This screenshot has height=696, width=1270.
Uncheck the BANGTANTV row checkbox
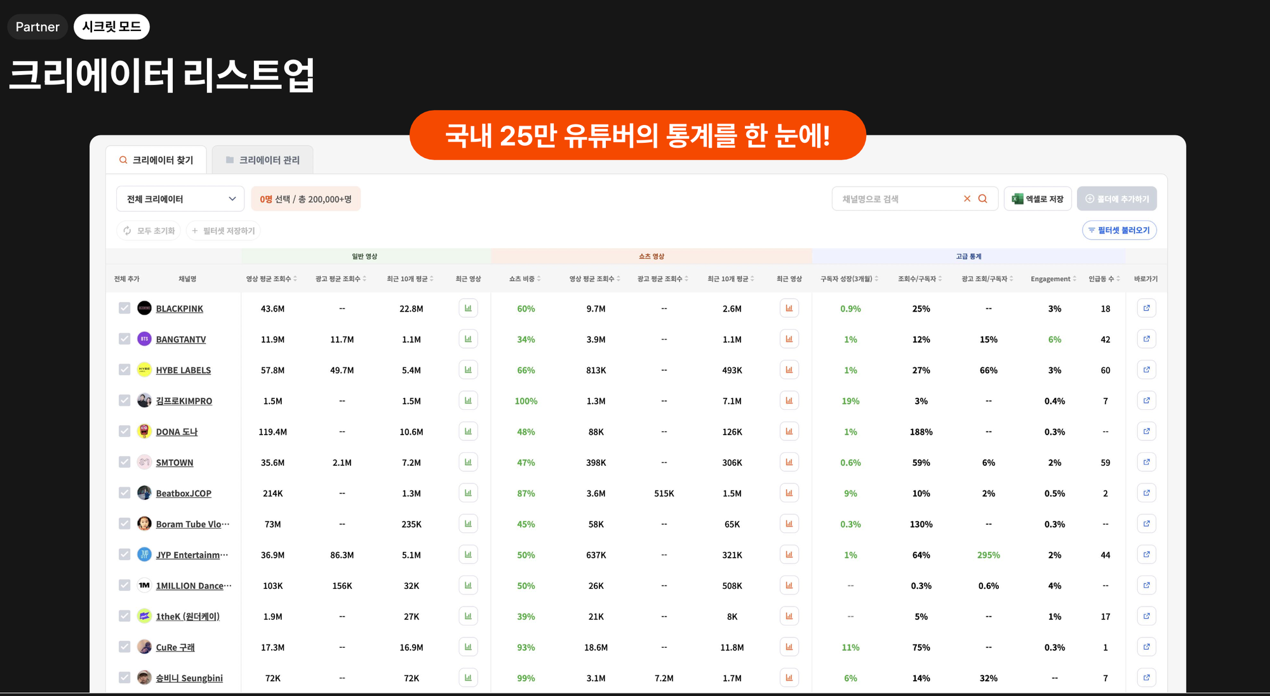pyautogui.click(x=124, y=339)
